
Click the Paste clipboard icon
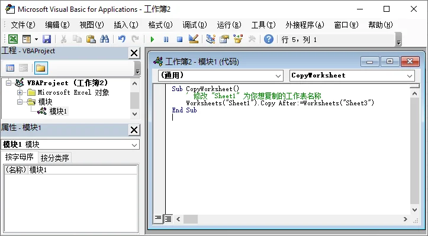(x=91, y=39)
